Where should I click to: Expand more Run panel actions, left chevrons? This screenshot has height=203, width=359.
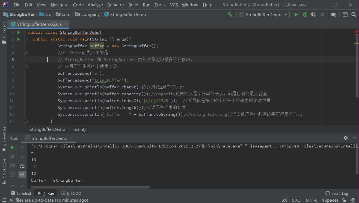(x=12, y=185)
